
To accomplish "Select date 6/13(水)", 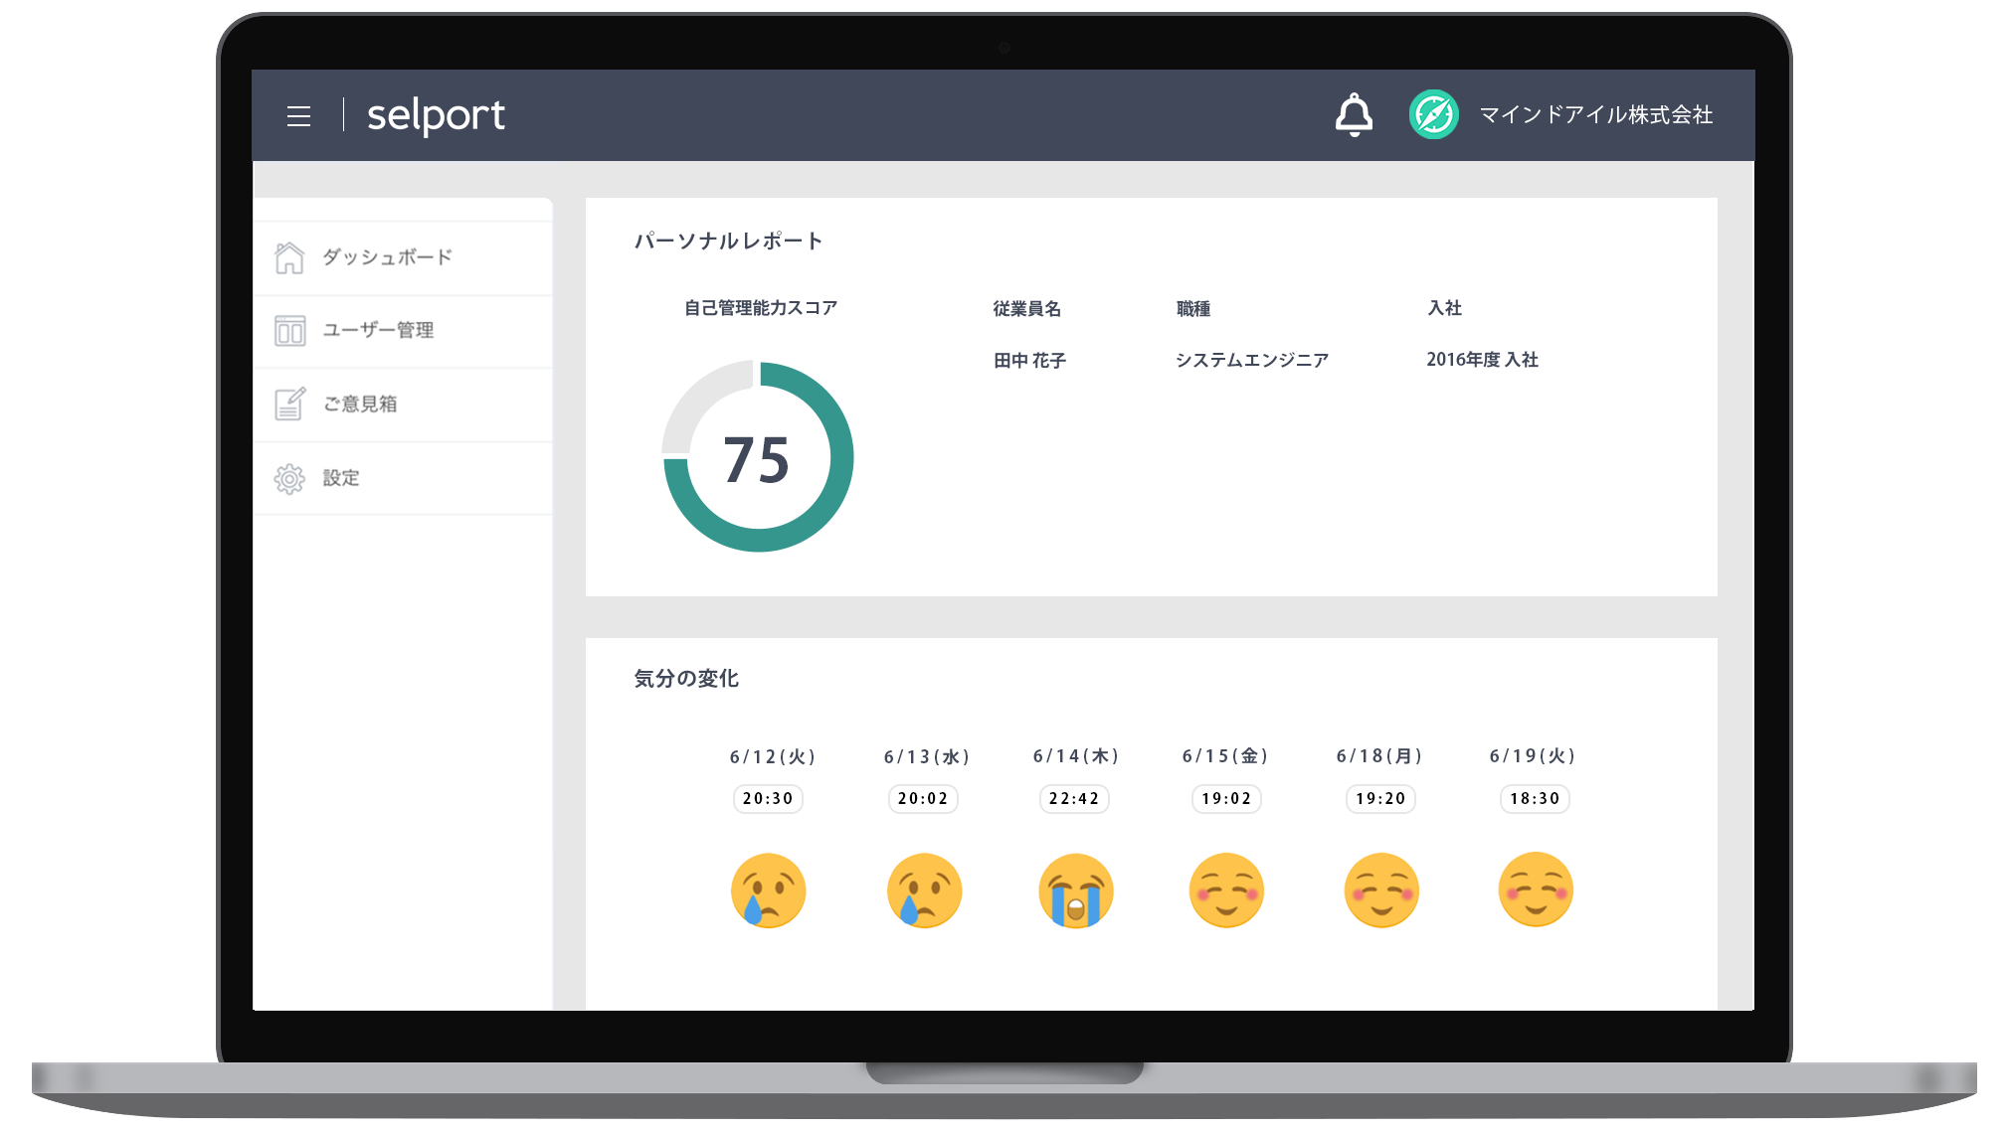I will [927, 756].
